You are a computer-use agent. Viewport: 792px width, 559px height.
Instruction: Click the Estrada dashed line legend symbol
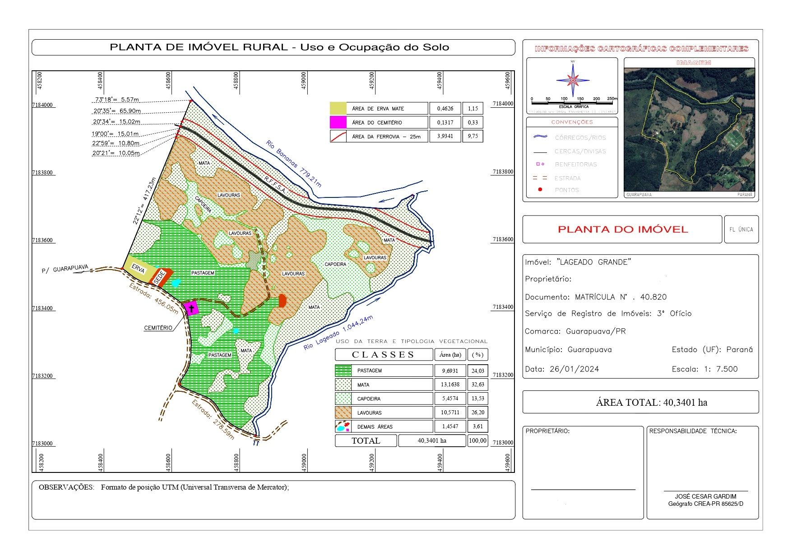pos(540,178)
